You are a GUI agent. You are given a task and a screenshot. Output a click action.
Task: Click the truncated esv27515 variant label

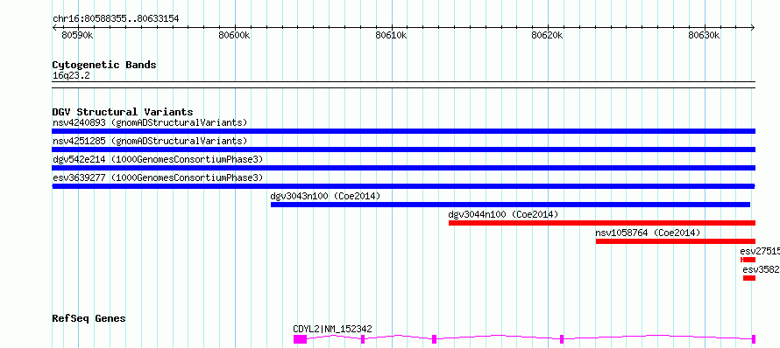click(x=760, y=251)
